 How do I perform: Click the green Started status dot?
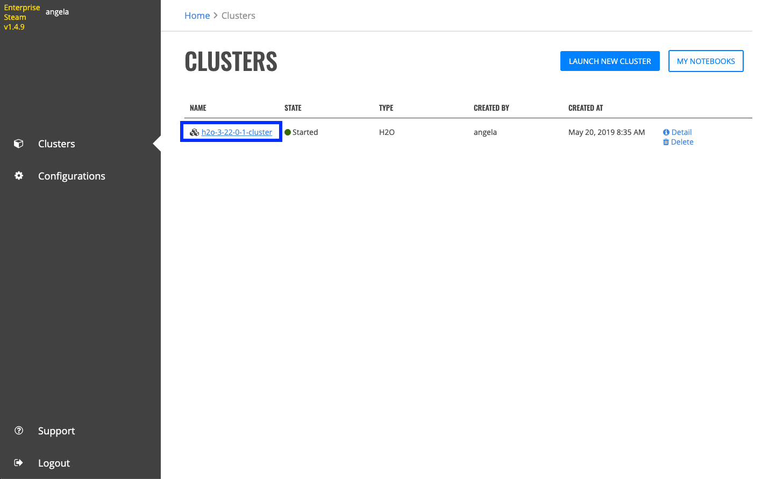click(288, 132)
